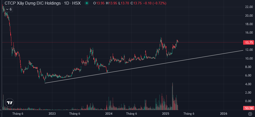Click the 2024 time axis label

(x=108, y=113)
